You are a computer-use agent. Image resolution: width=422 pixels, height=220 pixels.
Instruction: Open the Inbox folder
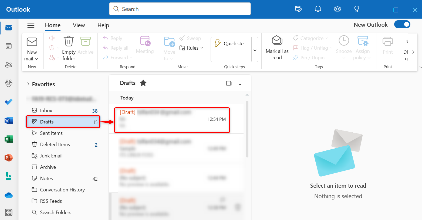(63, 111)
